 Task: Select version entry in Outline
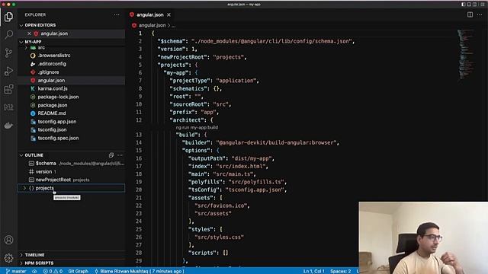point(72,171)
